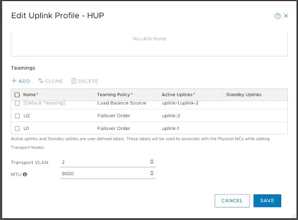Close the Edit Uplink Profile dialog
Screen dimensions: 298x220
click(x=285, y=16)
